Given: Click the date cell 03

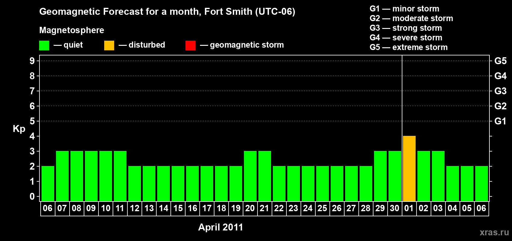Looking at the screenshot, I should [x=438, y=208].
